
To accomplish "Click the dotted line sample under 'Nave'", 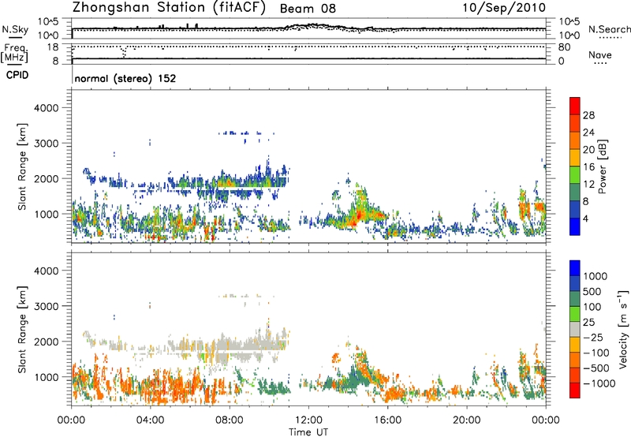I will tap(600, 63).
